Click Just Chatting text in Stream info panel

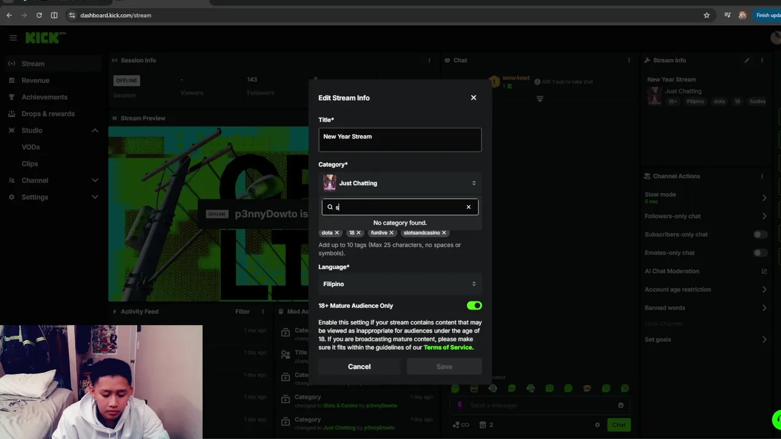pos(683,91)
